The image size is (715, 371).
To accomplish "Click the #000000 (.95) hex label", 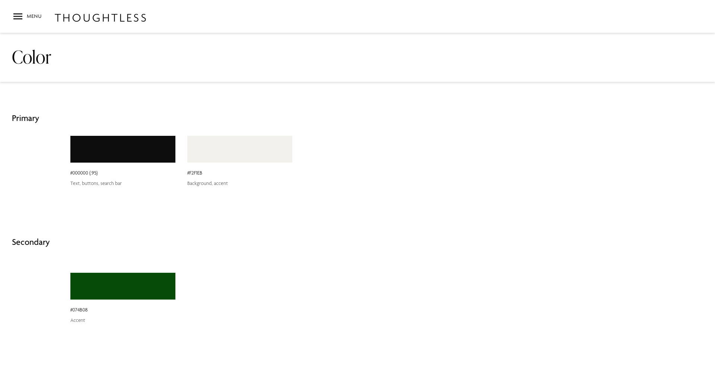I will (84, 173).
